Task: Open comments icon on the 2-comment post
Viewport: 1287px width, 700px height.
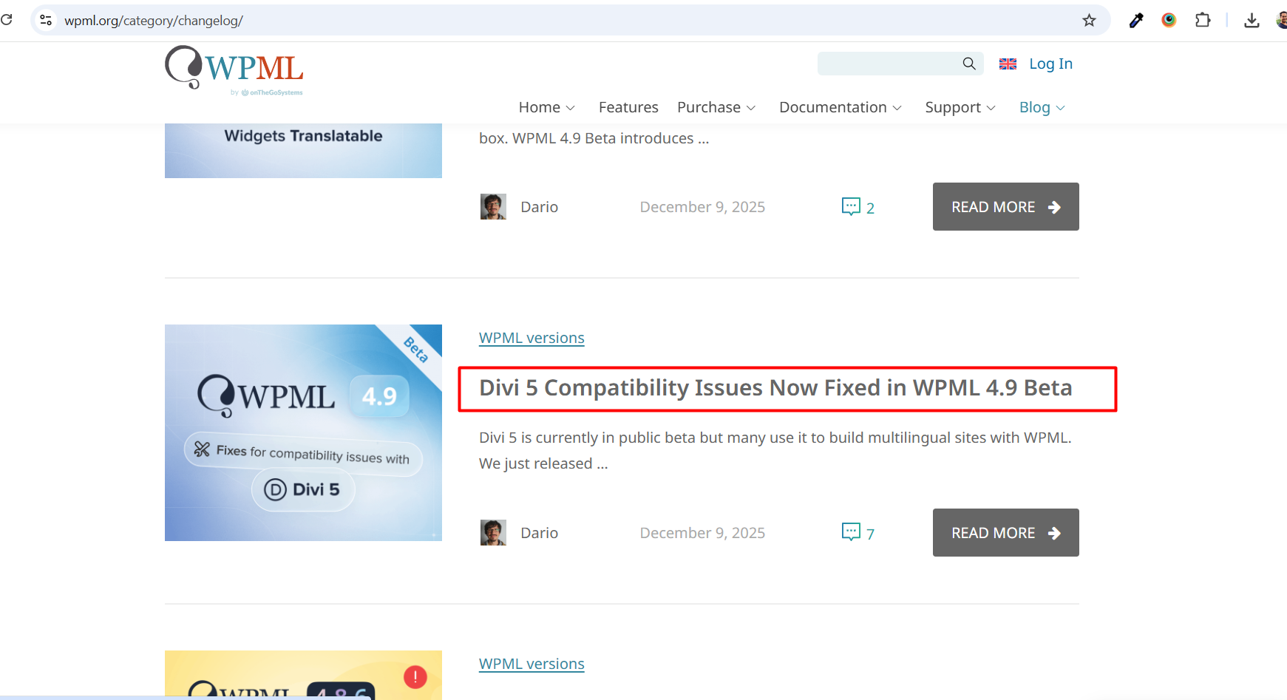Action: [851, 206]
